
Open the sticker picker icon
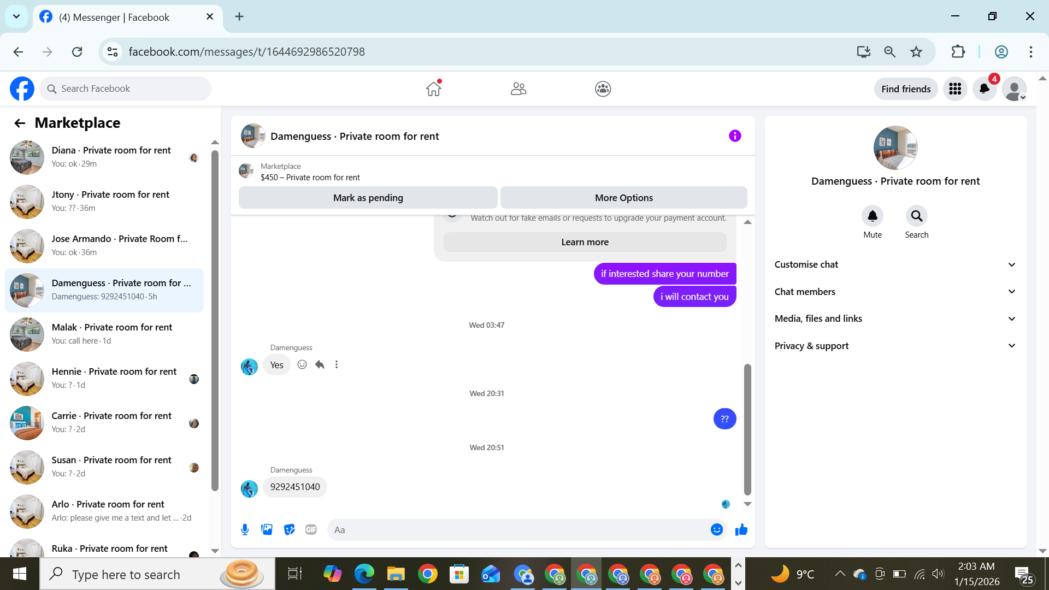pyautogui.click(x=289, y=529)
